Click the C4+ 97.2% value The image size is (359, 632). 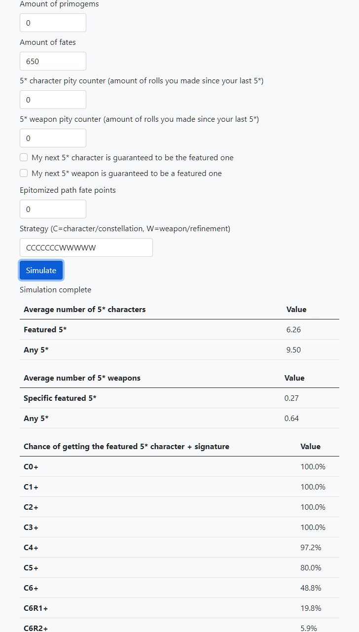click(311, 547)
